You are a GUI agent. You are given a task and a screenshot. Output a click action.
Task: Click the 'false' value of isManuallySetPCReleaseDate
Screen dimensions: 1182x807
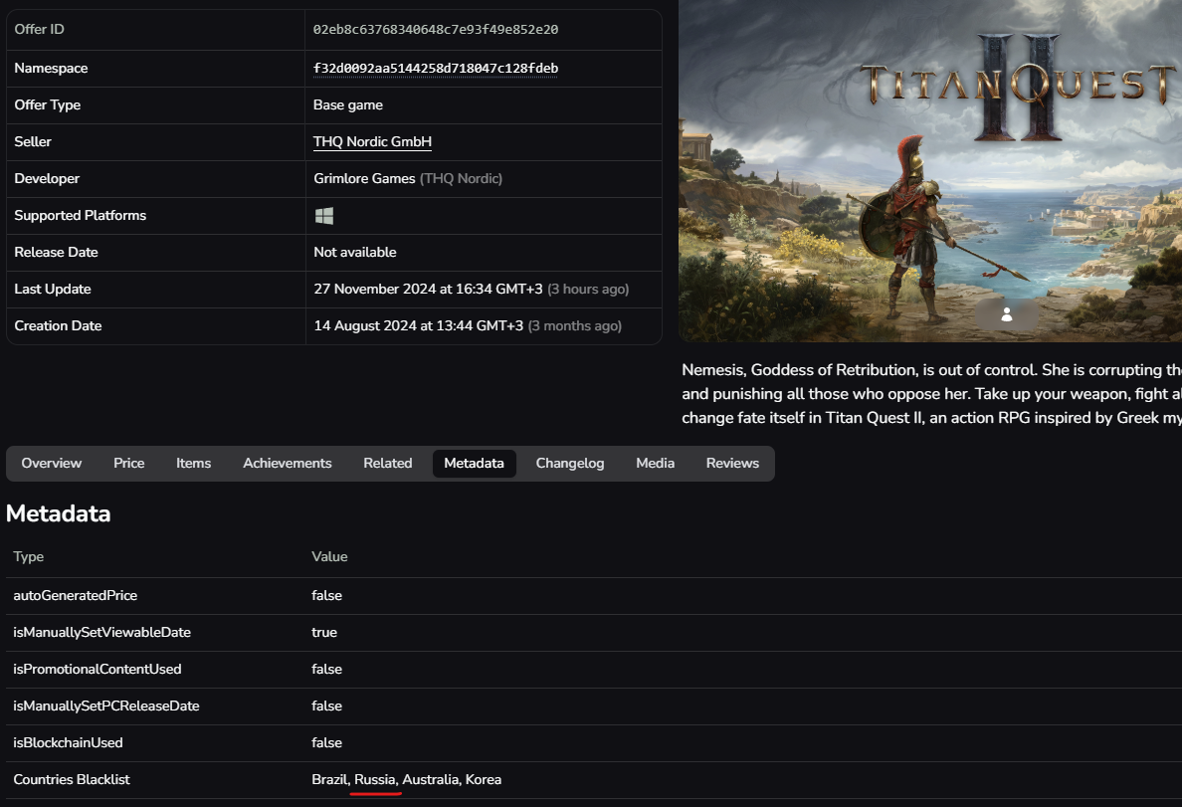coord(326,706)
